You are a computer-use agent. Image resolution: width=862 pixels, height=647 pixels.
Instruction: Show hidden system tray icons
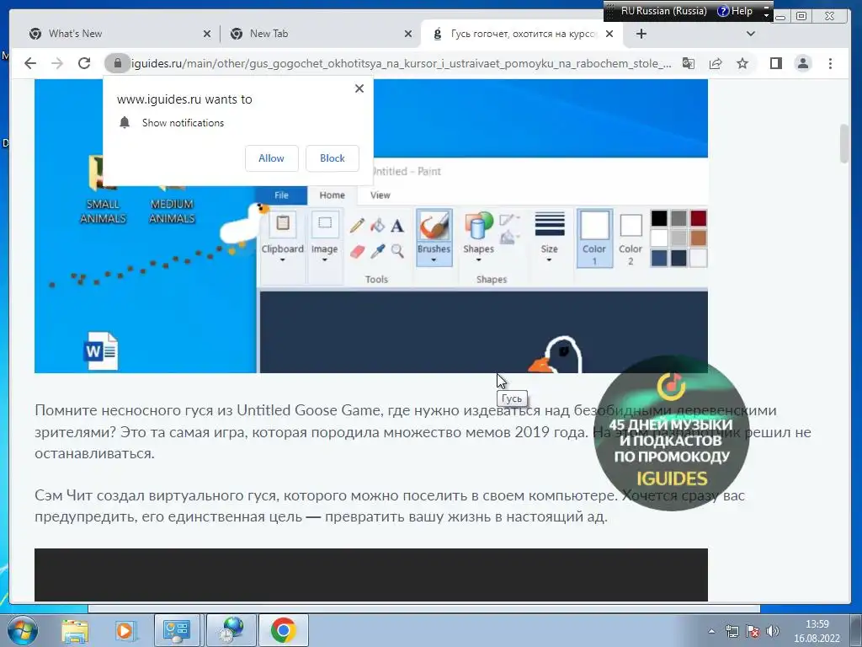point(711,631)
